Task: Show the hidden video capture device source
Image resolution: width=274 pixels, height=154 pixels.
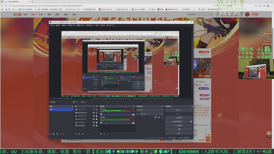Action: (x=94, y=110)
